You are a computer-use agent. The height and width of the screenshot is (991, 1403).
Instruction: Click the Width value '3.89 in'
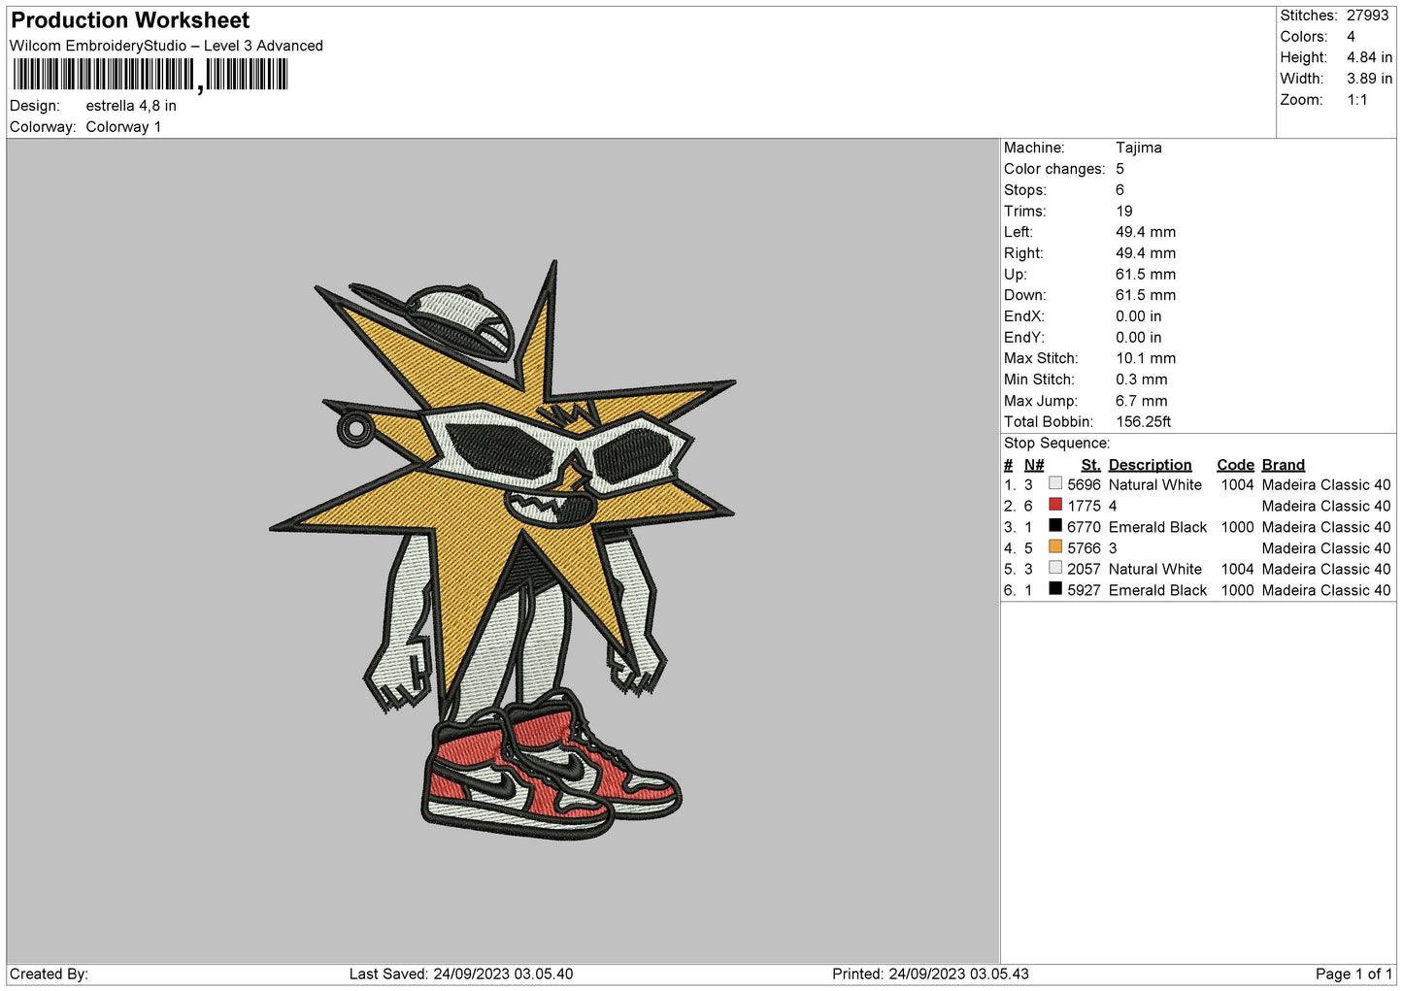click(x=1369, y=79)
